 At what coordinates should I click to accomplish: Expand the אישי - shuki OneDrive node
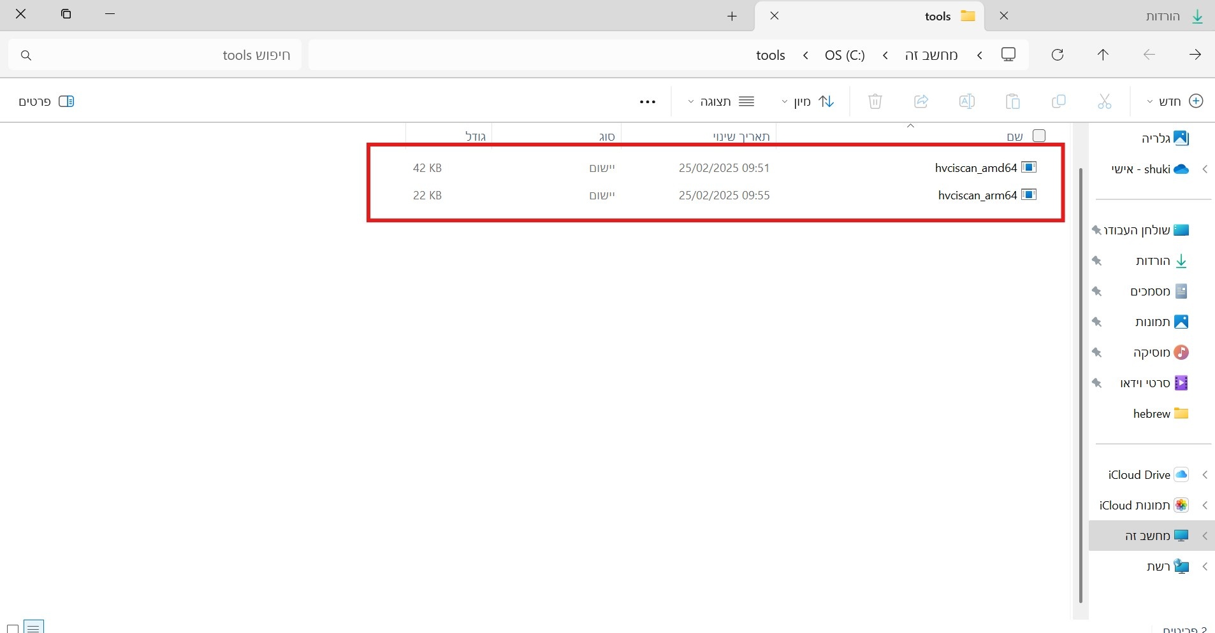1205,169
